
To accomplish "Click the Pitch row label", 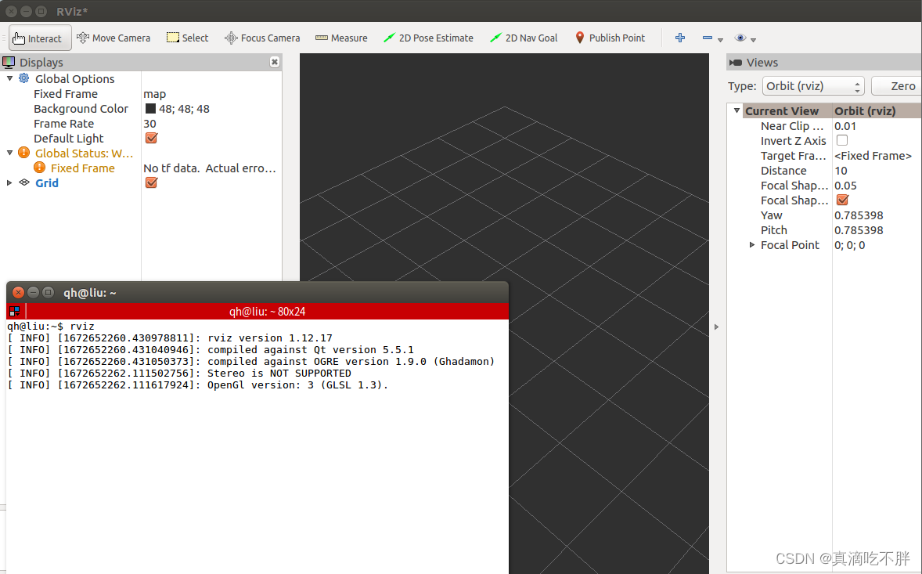I will (x=773, y=230).
